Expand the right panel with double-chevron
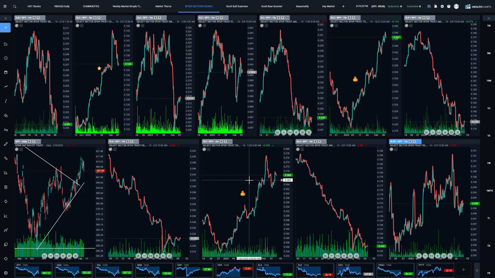 click(x=489, y=18)
